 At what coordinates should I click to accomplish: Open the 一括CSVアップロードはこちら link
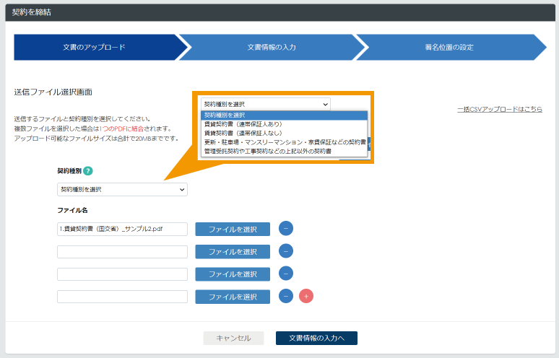(x=500, y=110)
